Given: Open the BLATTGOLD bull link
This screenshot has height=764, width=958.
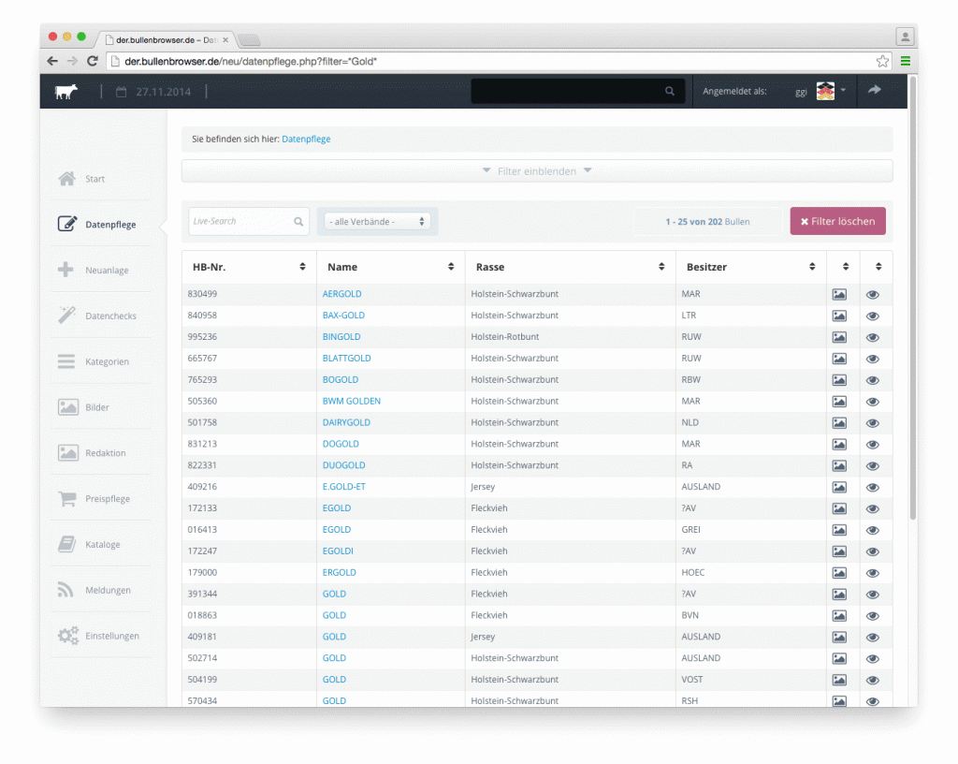Looking at the screenshot, I should [x=346, y=359].
